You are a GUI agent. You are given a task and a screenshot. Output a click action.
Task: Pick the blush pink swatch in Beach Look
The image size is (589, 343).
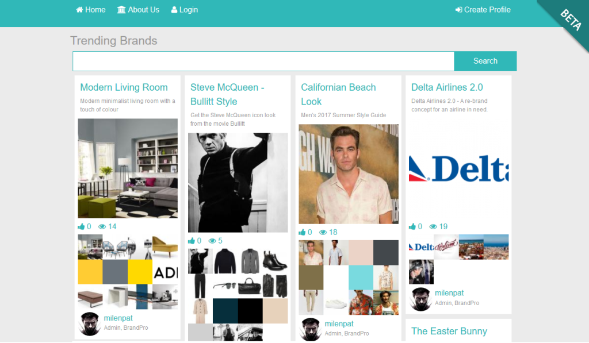(361, 253)
